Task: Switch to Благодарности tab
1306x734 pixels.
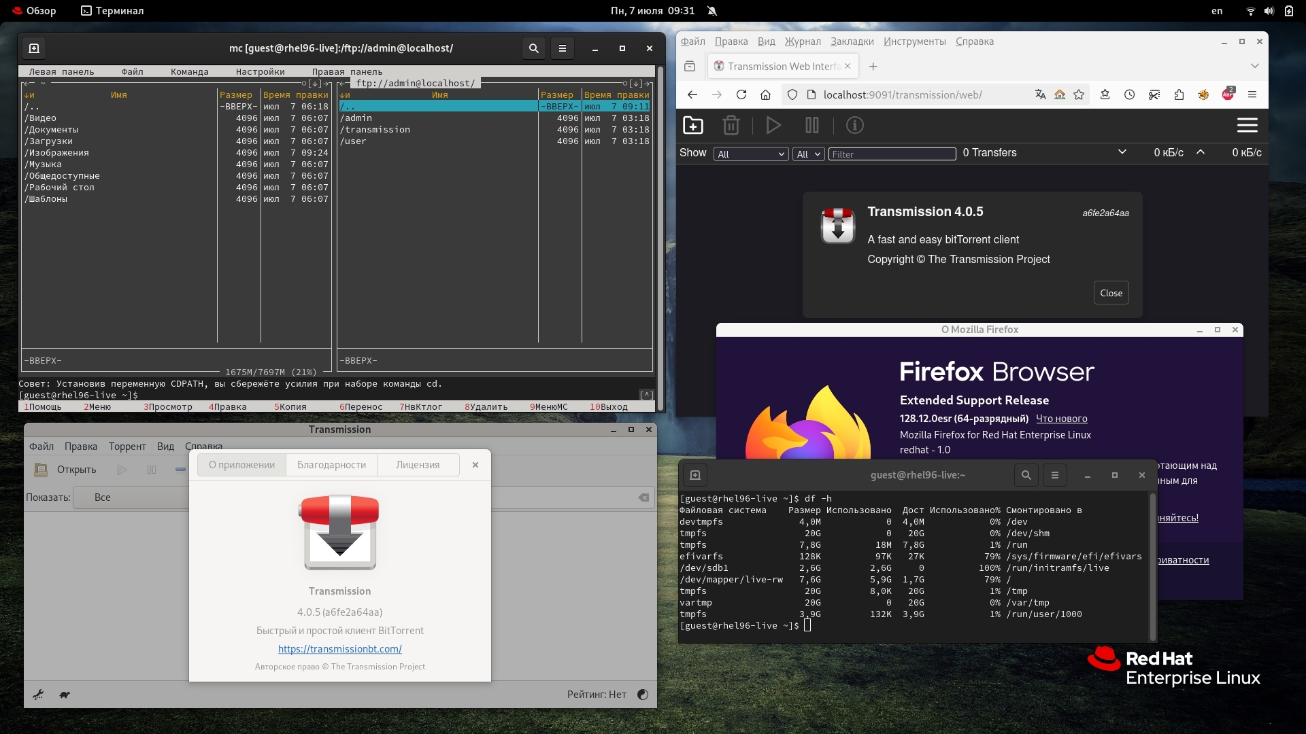Action: tap(331, 465)
